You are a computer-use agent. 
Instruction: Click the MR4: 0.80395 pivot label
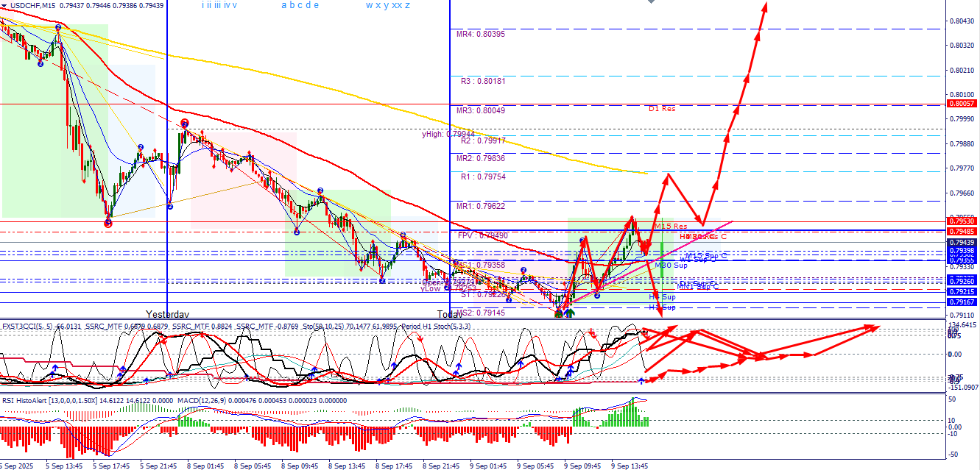(x=480, y=34)
